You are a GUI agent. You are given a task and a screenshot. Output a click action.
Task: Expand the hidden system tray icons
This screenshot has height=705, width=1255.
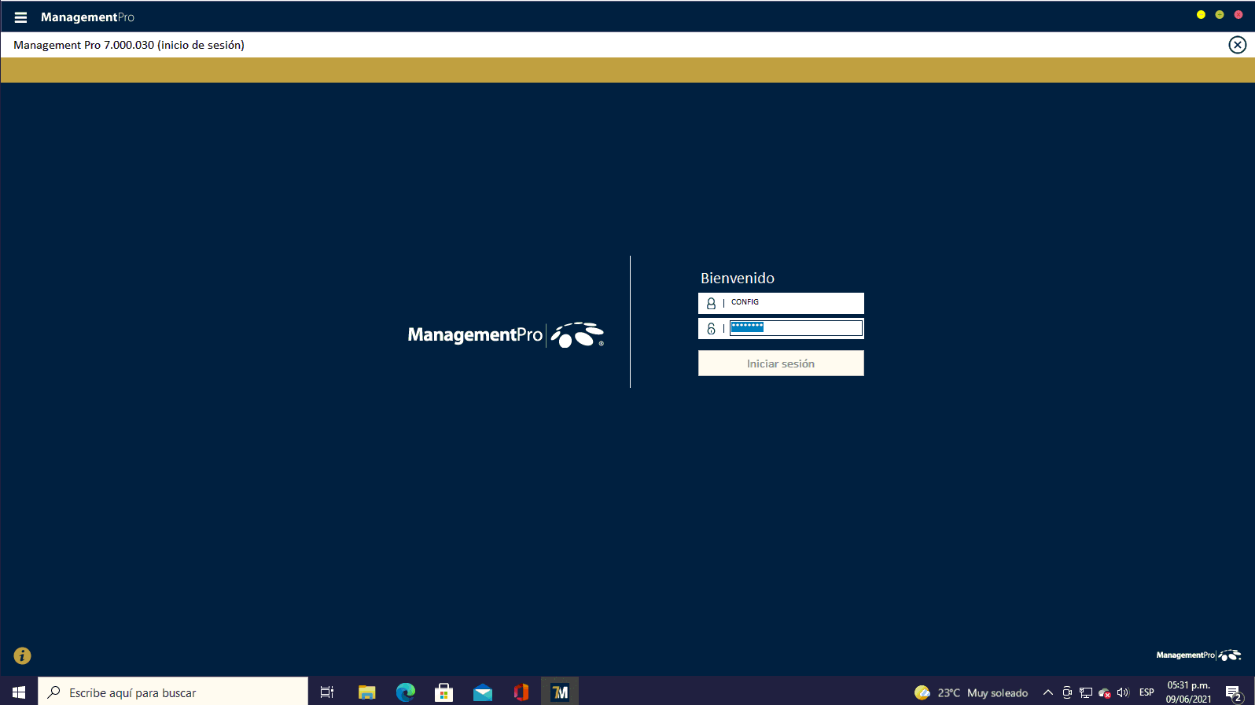pyautogui.click(x=1047, y=692)
